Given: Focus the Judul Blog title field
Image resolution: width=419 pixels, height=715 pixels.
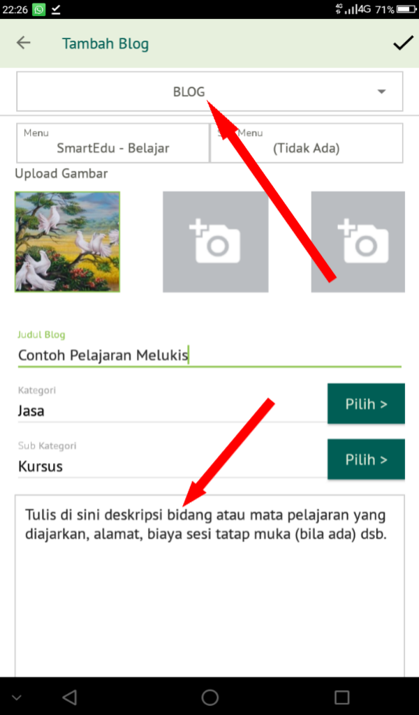Looking at the screenshot, I should 209,355.
